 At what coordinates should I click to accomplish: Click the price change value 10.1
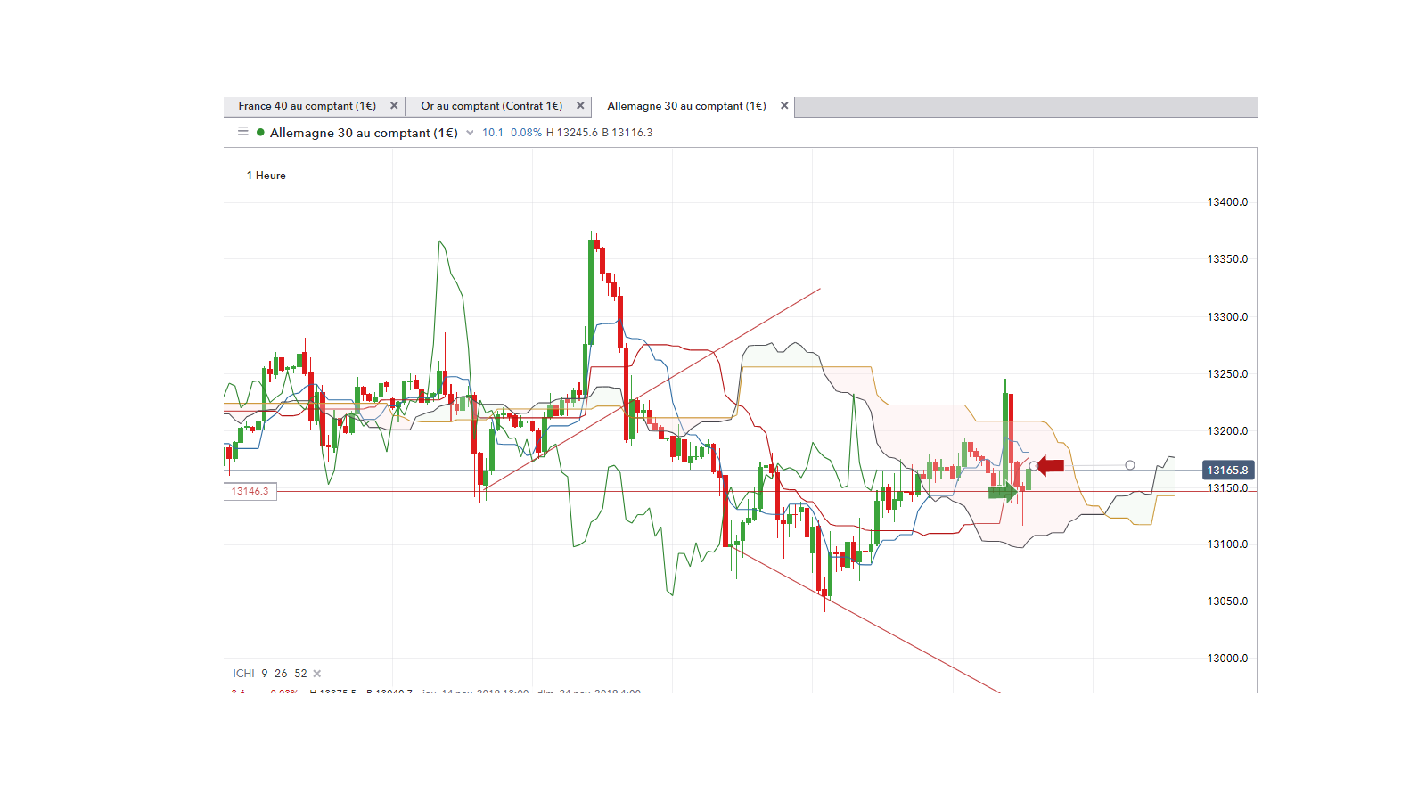coord(493,133)
